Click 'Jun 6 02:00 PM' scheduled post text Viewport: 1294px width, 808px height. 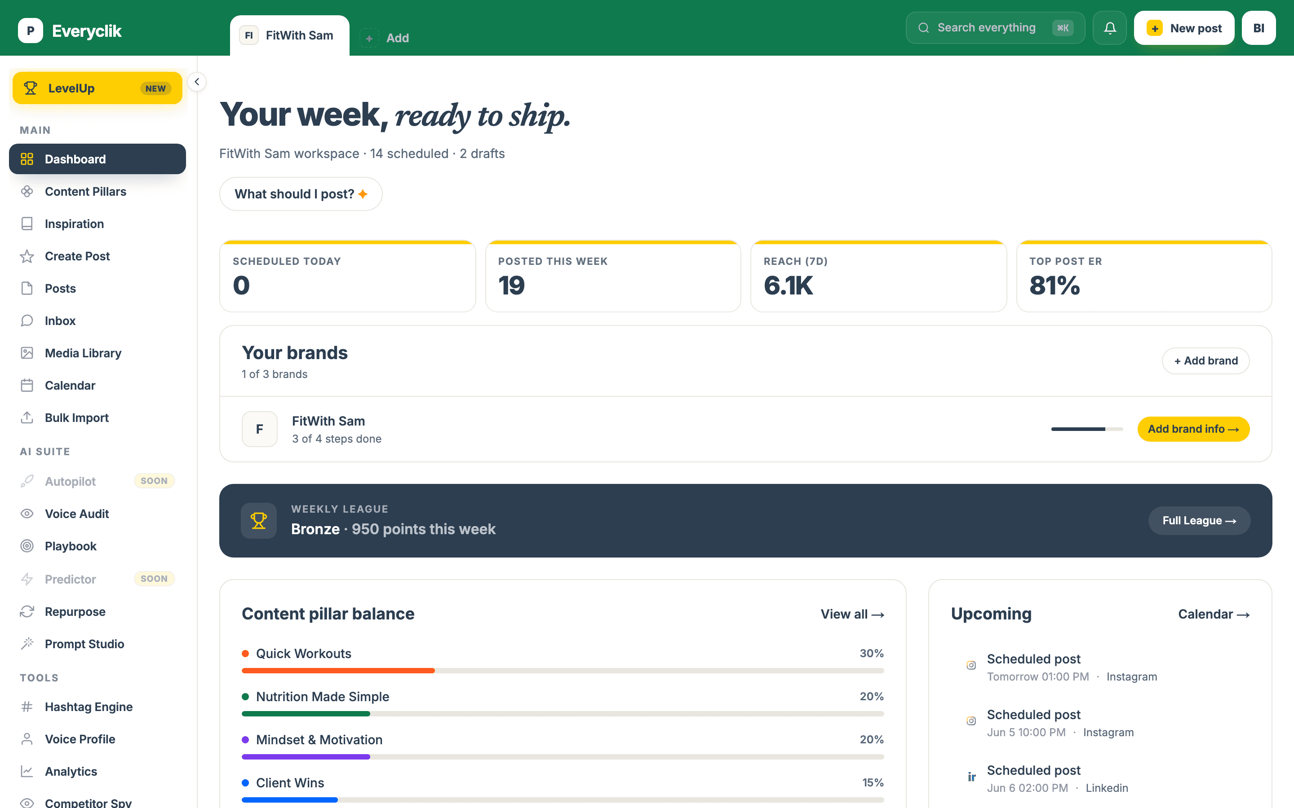coord(1027,788)
